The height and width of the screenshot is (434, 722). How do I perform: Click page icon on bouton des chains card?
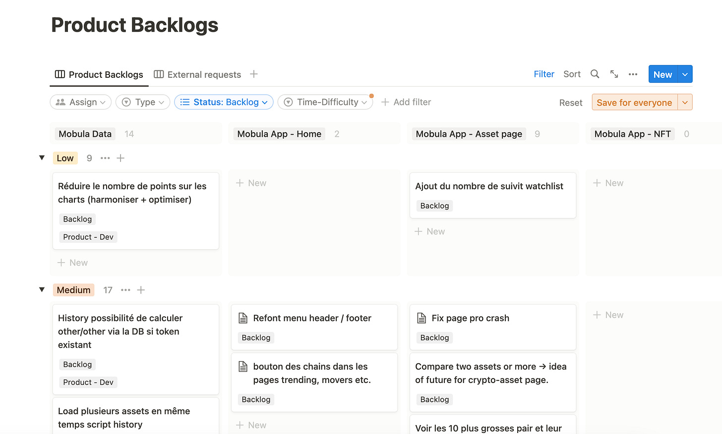coord(243,367)
